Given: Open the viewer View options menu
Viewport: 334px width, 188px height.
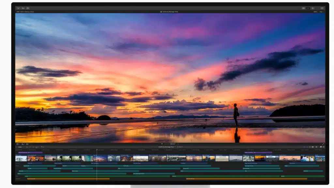Looking at the screenshot, I should [x=322, y=12].
